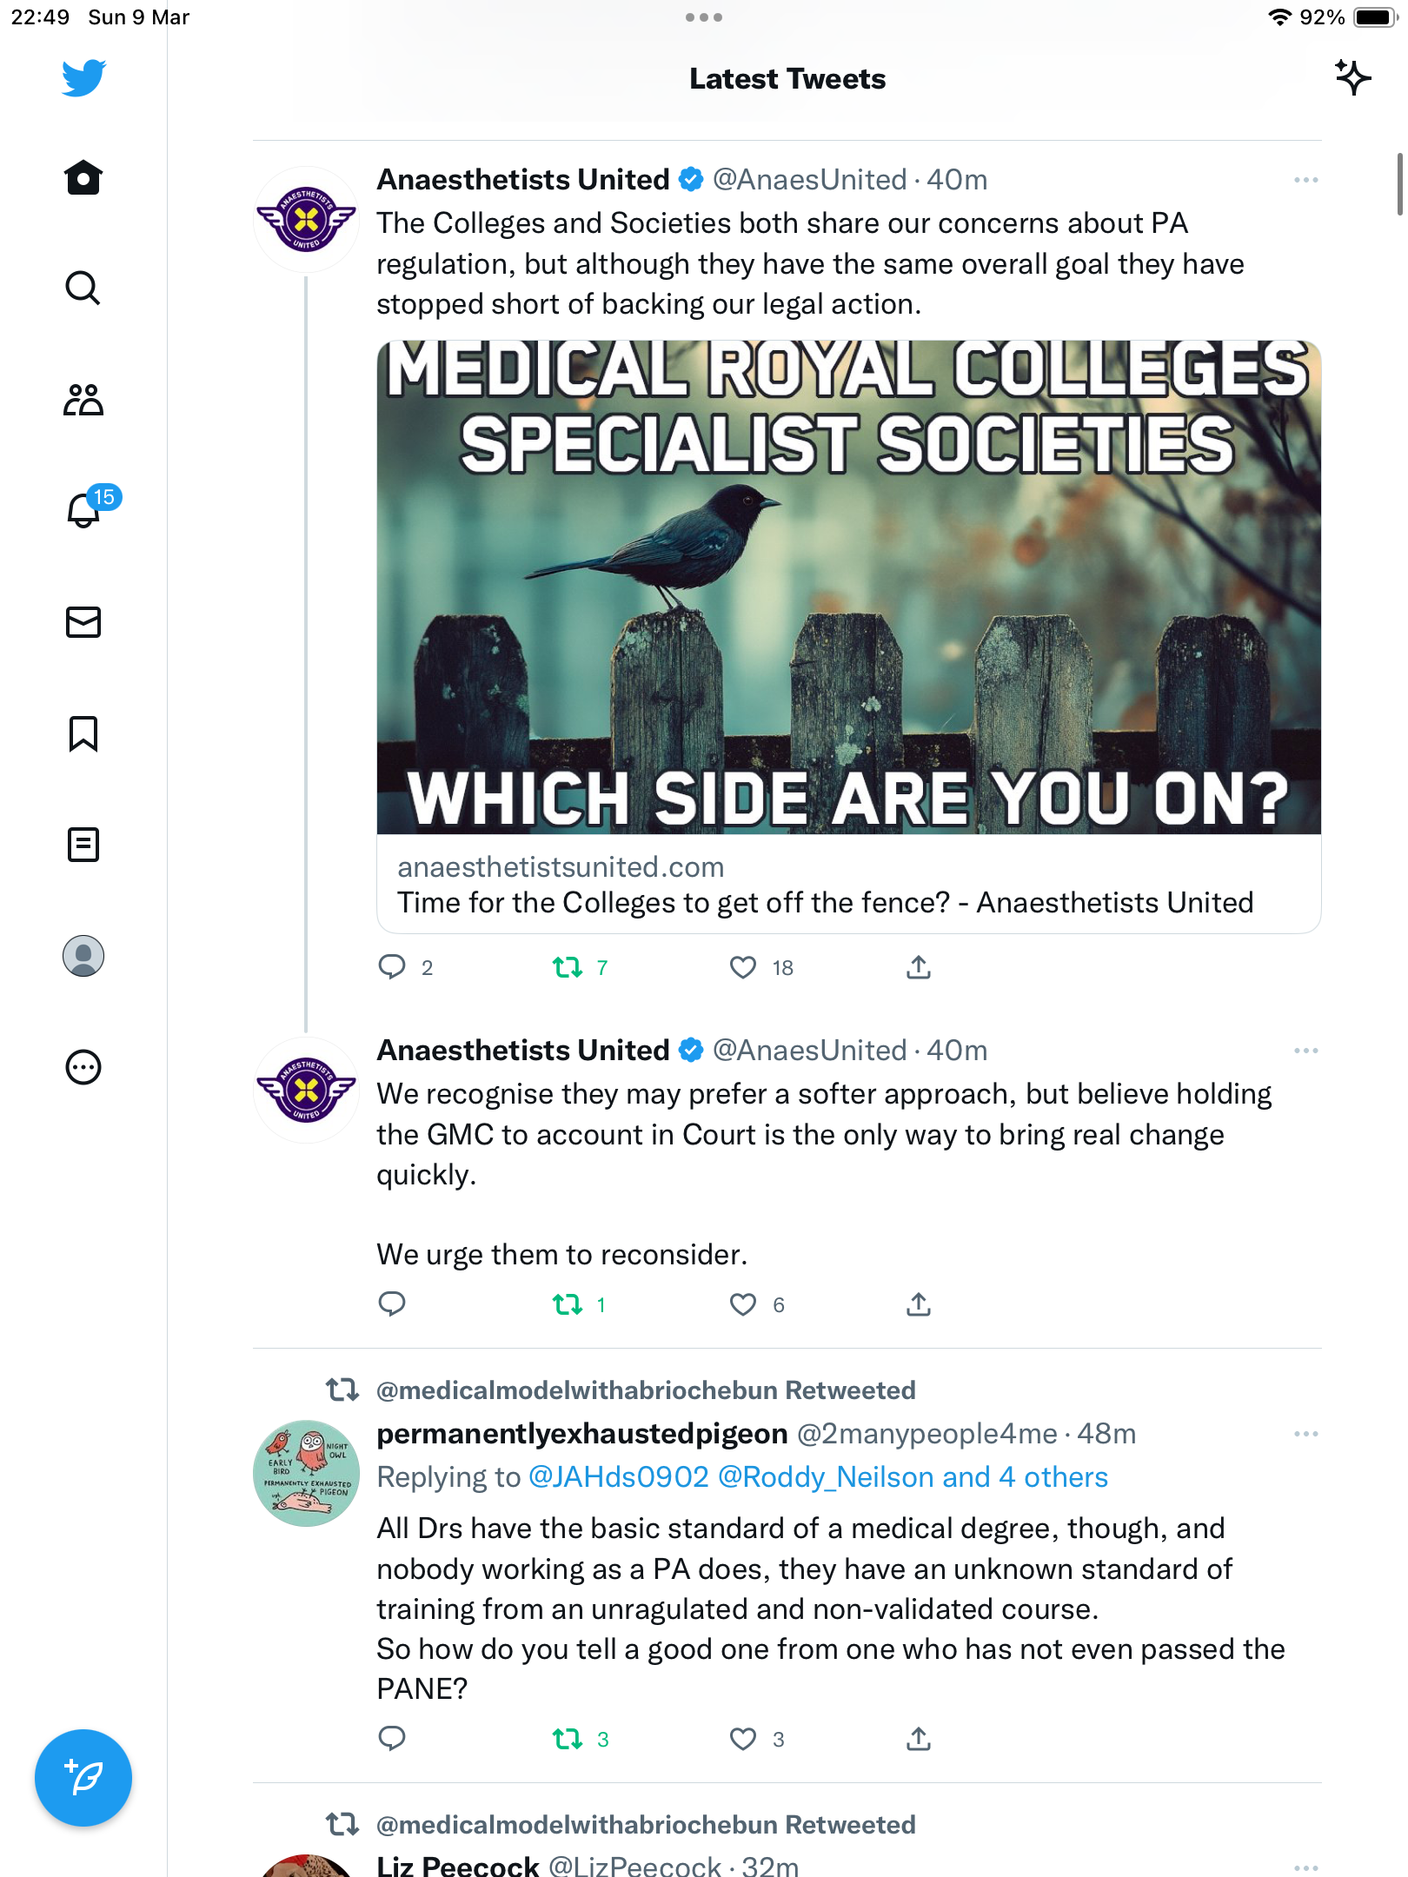Screen dimensions: 1408x1877
Task: Open more options on second Anaesthetists United tweet
Action: tap(1305, 1051)
